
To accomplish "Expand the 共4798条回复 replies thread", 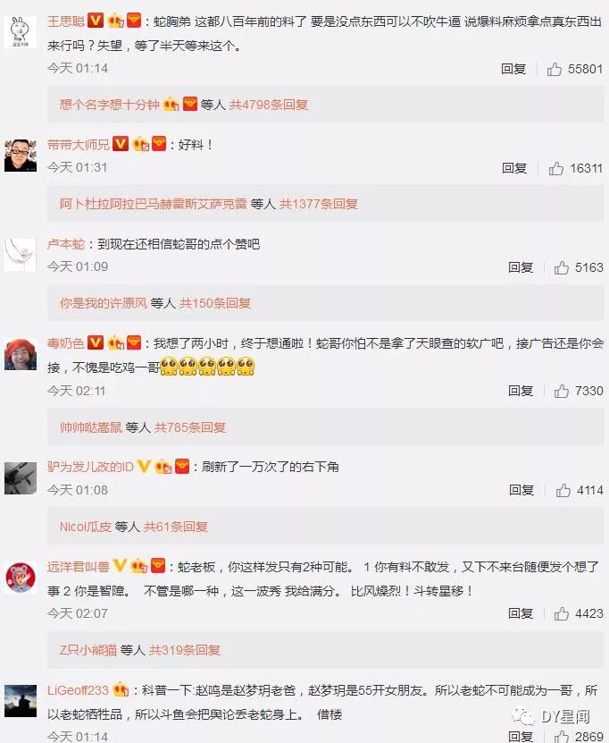I will (269, 105).
